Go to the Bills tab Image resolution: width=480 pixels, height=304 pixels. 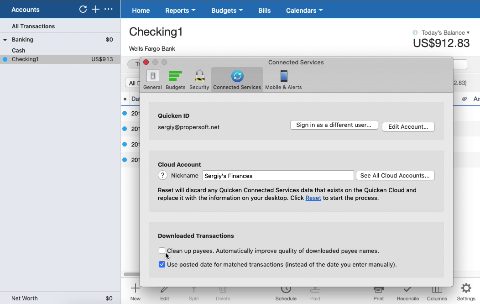pos(265,10)
